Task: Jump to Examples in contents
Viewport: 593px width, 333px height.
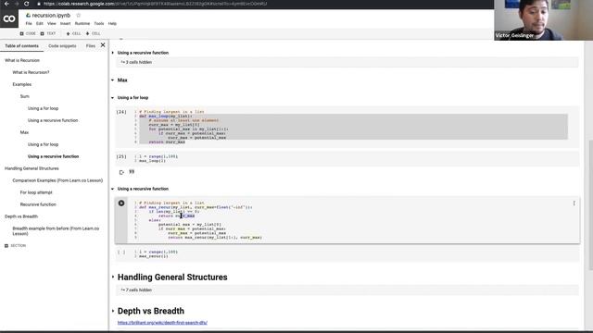Action: point(22,84)
